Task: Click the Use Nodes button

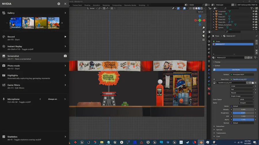Action: tap(236, 70)
